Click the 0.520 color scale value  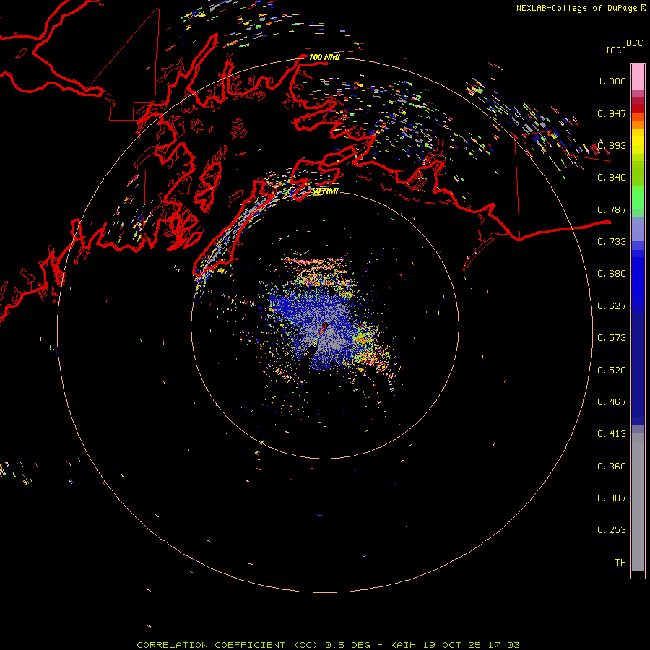(x=612, y=370)
